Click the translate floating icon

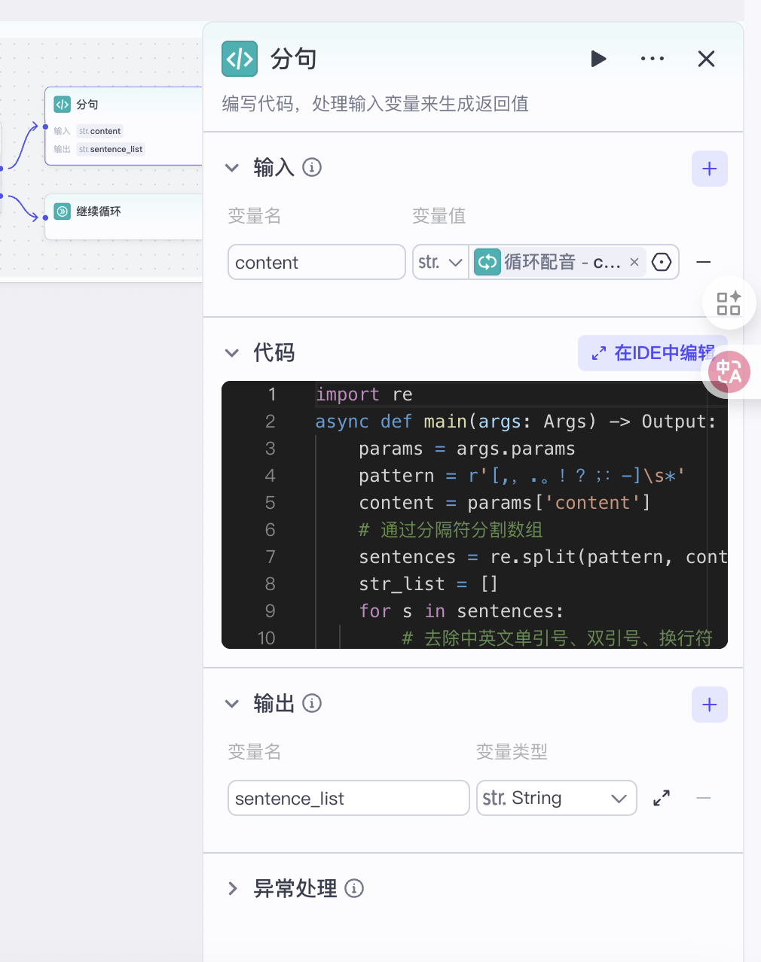tap(729, 372)
